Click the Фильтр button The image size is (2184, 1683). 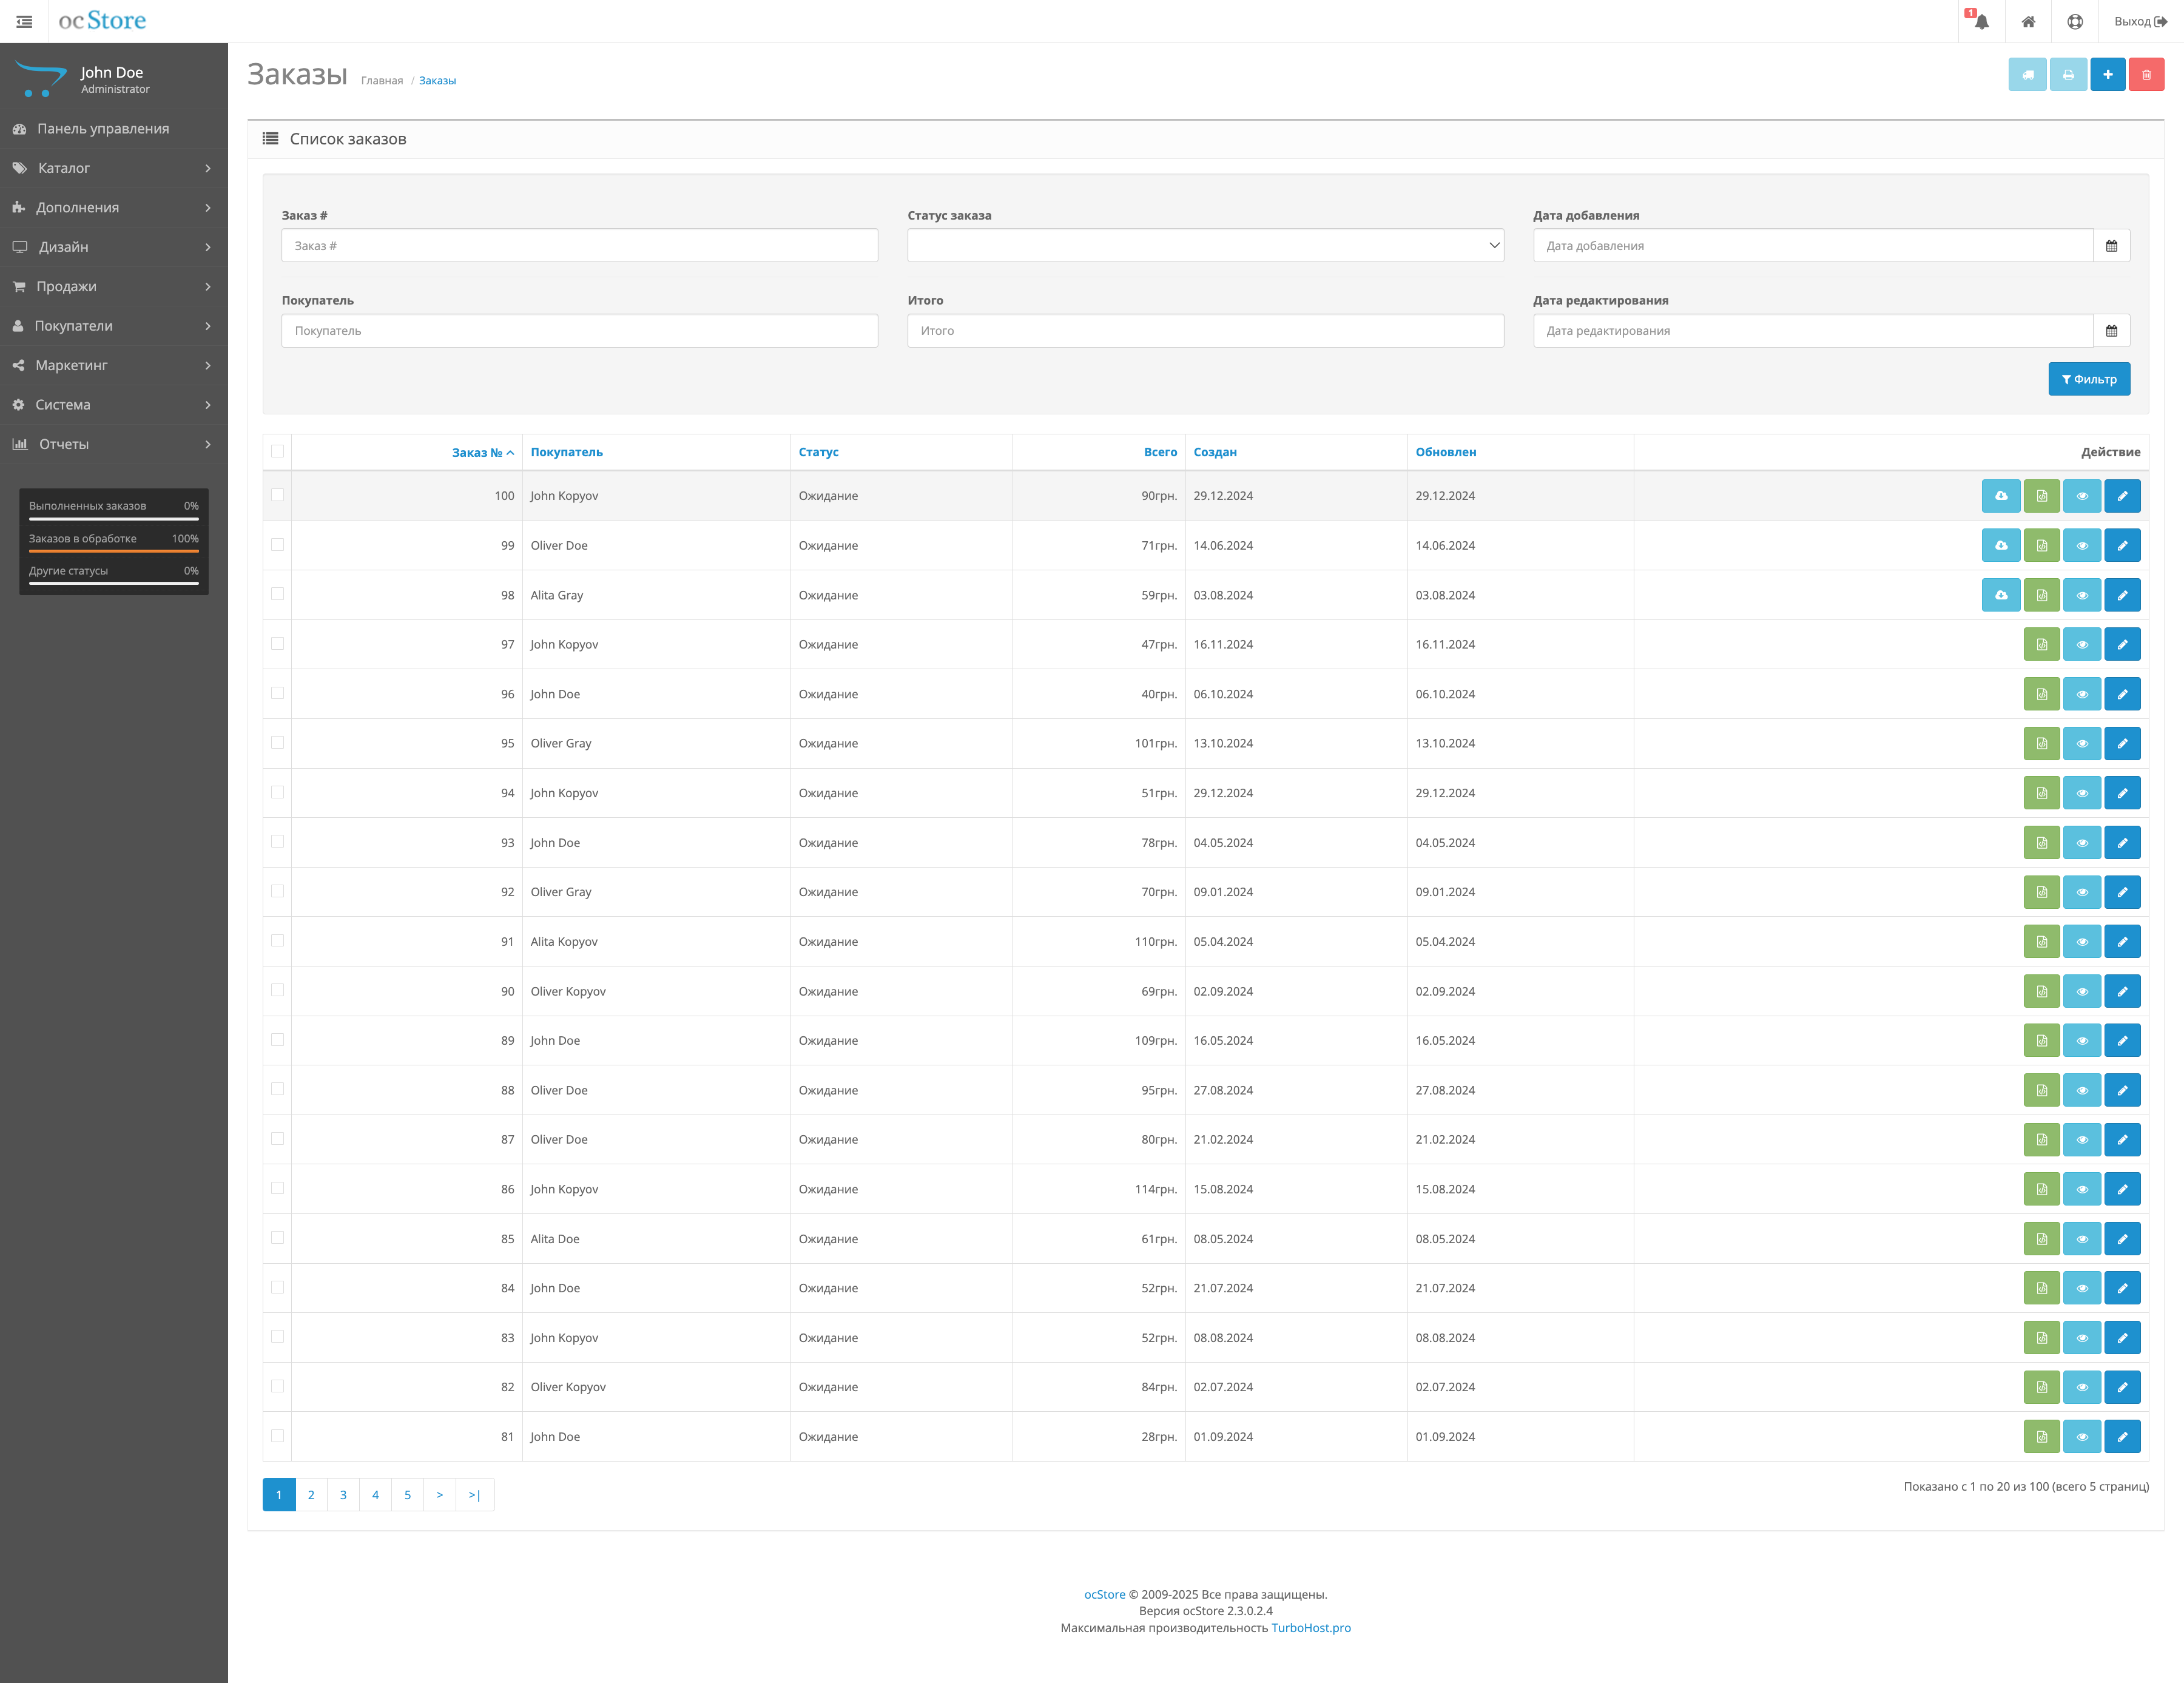click(x=2089, y=379)
